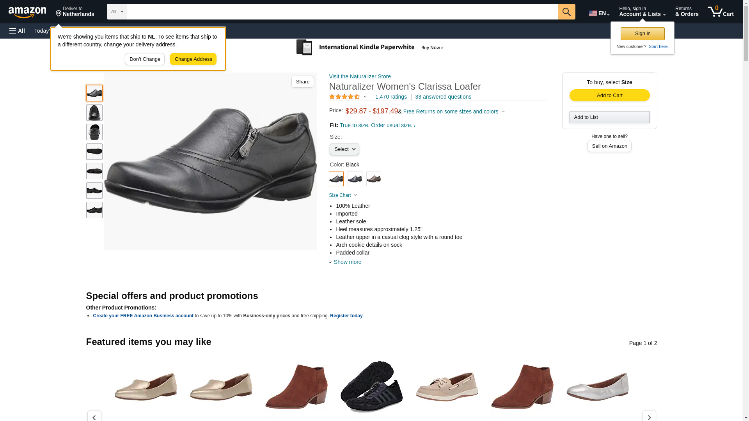Open the Size Select dropdown
The width and height of the screenshot is (749, 421).
click(x=344, y=149)
